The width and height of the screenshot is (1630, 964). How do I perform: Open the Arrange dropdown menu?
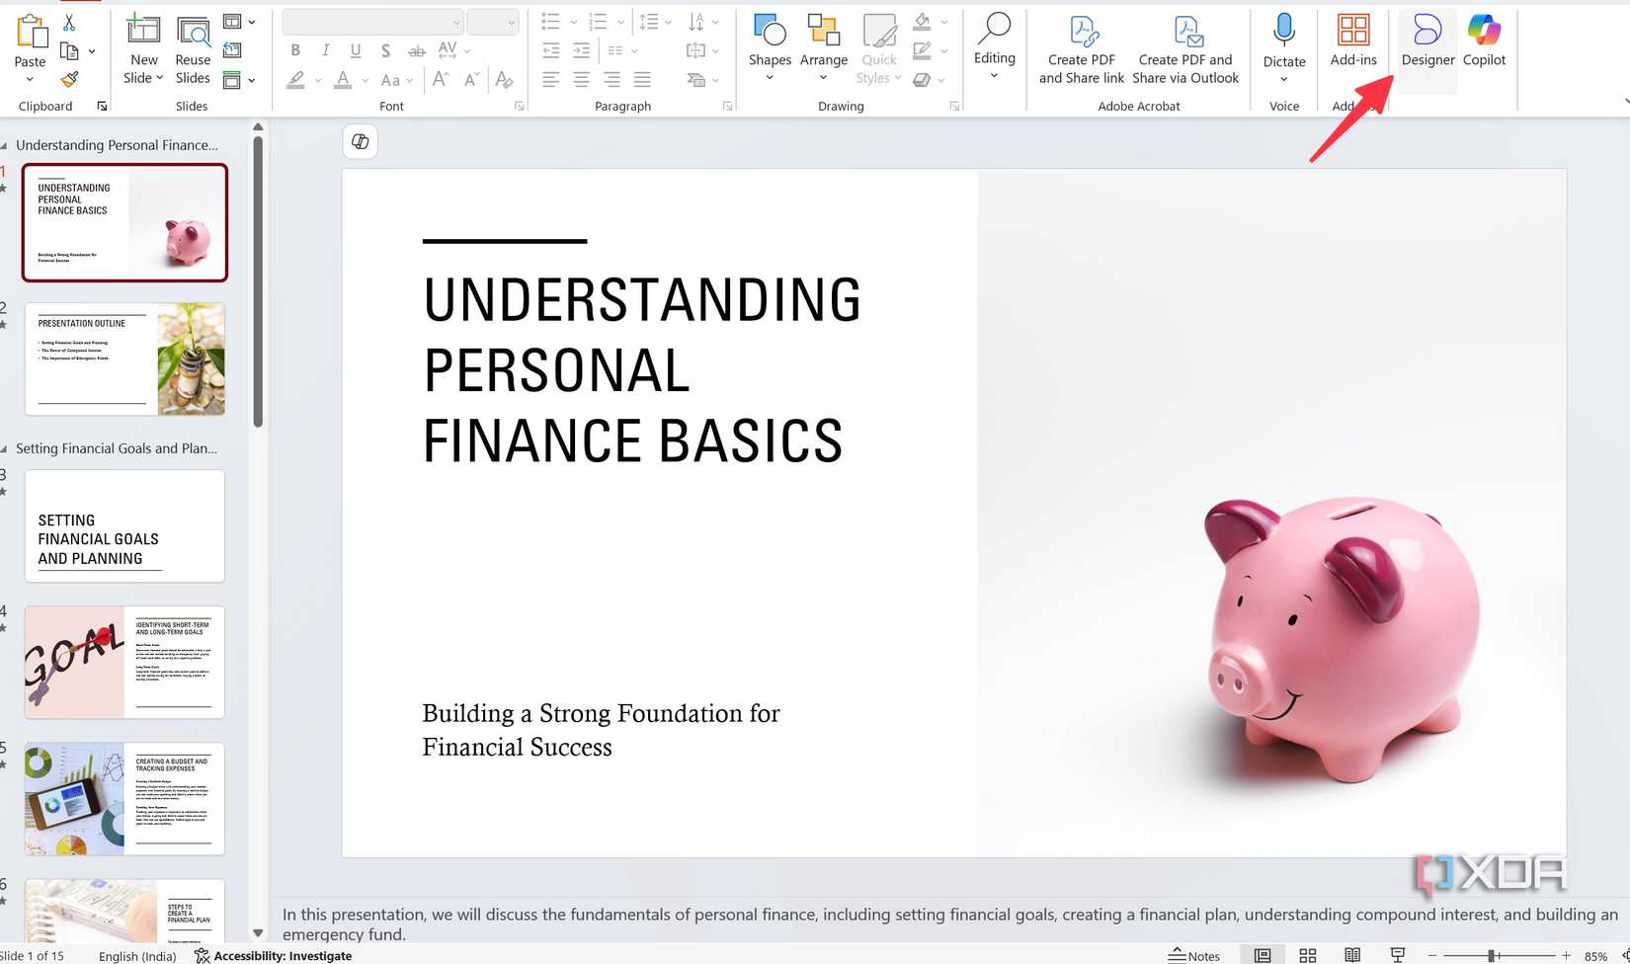tap(823, 47)
